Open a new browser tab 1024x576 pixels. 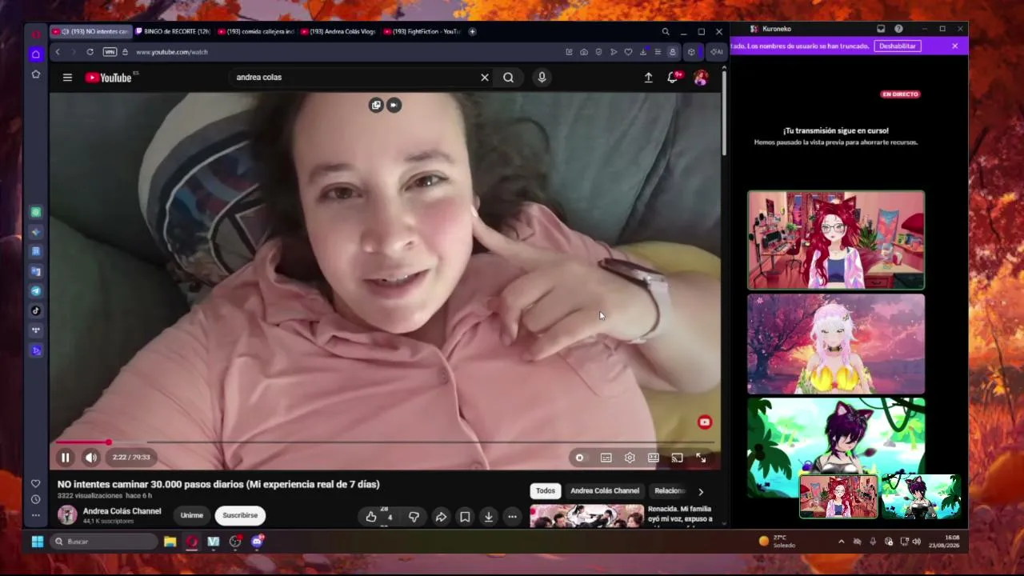click(472, 32)
